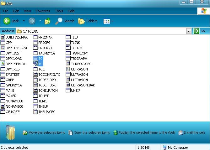Expand the address bar dropdown
Viewport: 210px width, 150px height.
pyautogui.click(x=189, y=31)
